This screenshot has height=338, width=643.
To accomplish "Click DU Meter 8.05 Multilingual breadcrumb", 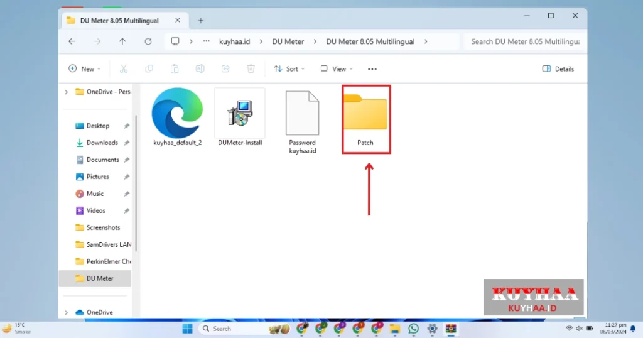I will (x=370, y=41).
